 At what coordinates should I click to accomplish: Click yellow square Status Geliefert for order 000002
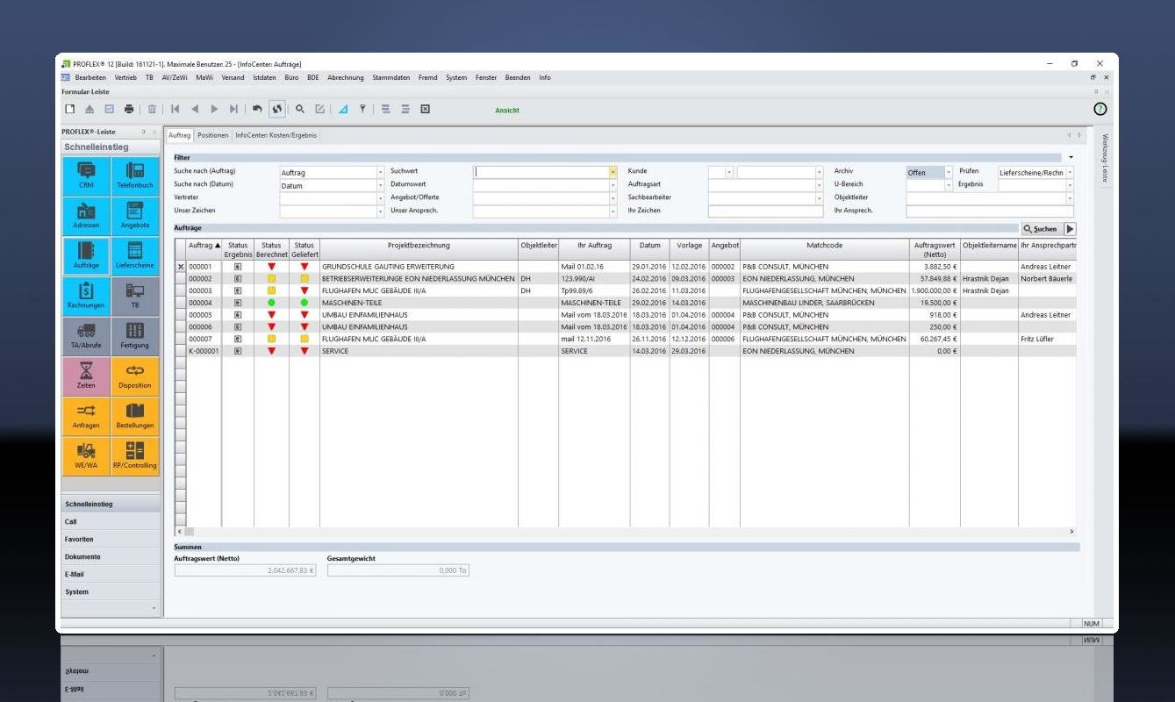[304, 279]
